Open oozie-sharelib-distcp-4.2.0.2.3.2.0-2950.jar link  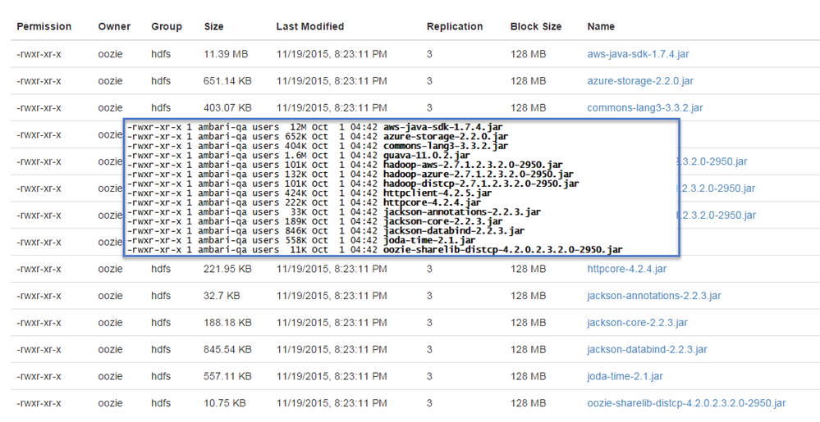point(686,403)
